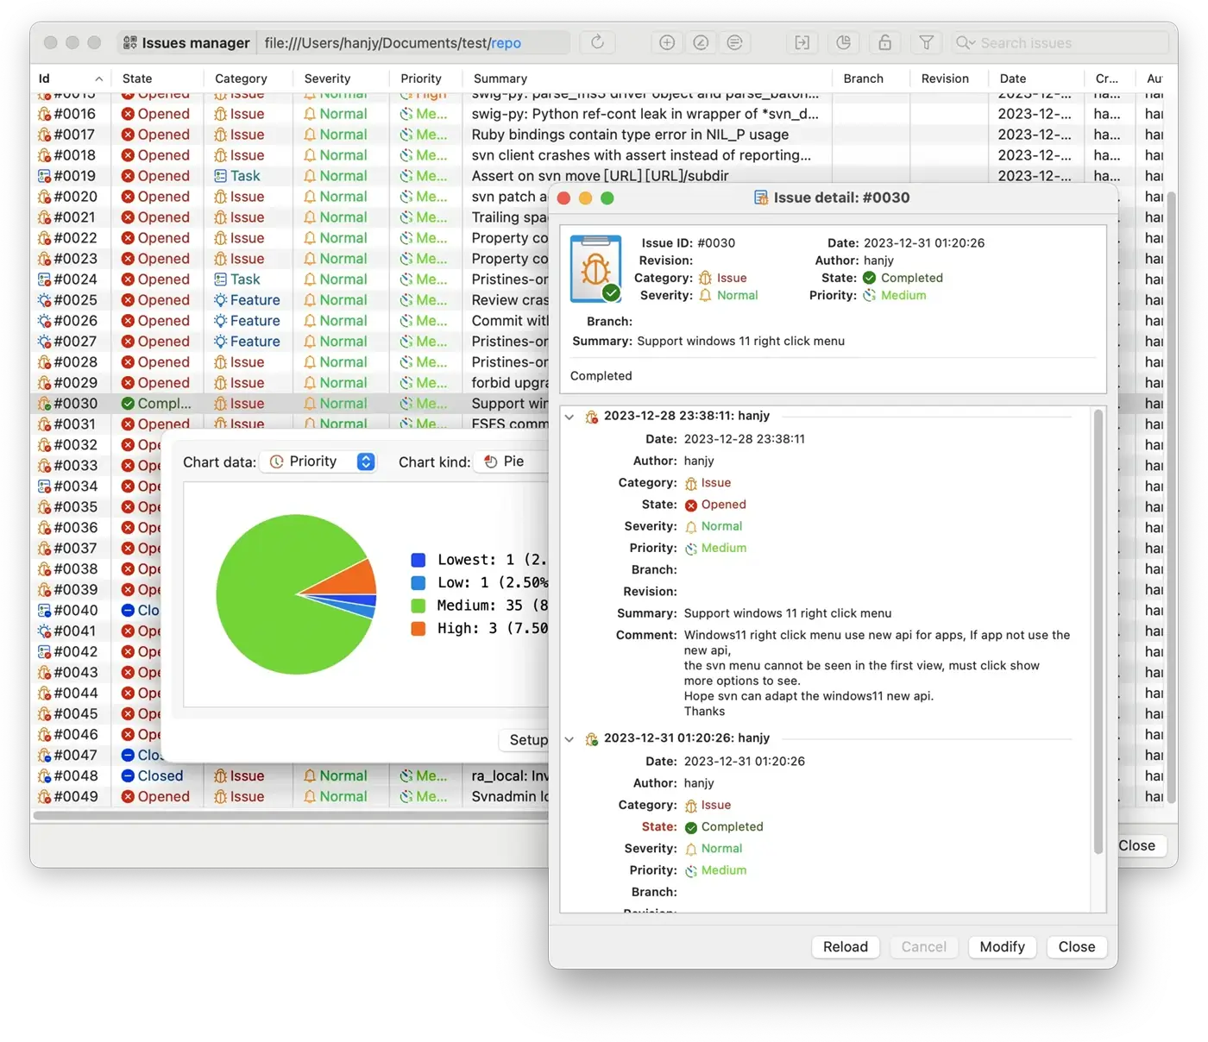Image resolution: width=1208 pixels, height=1042 pixels.
Task: Export issues using the arrow-in-box toolbar icon
Action: click(802, 41)
